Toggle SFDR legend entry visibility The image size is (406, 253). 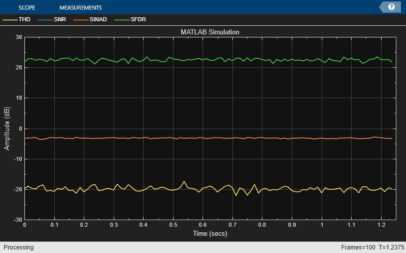pyautogui.click(x=130, y=19)
